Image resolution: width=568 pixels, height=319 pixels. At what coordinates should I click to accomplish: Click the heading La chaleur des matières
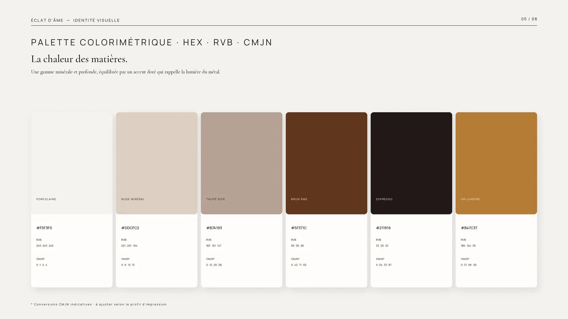[79, 59]
